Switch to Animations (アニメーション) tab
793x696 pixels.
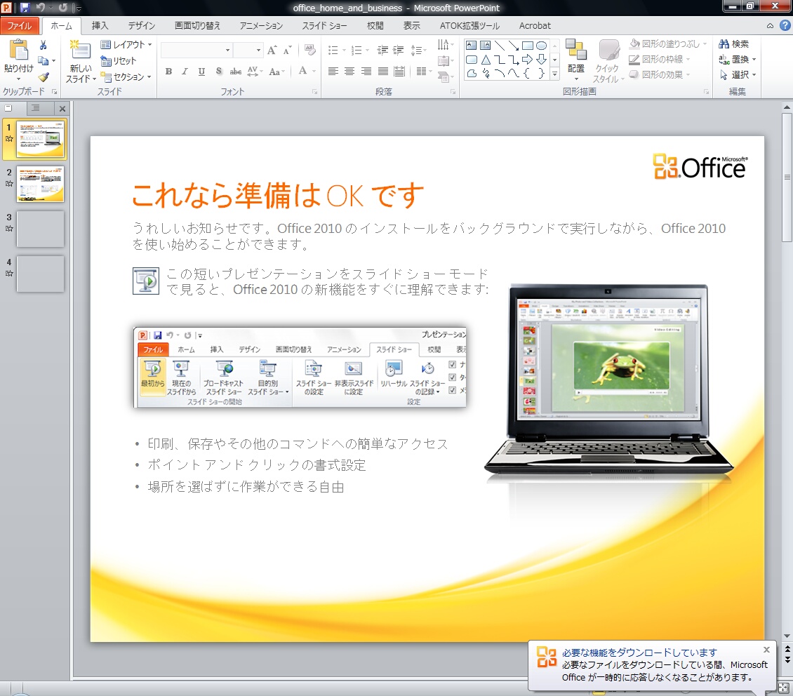click(261, 26)
